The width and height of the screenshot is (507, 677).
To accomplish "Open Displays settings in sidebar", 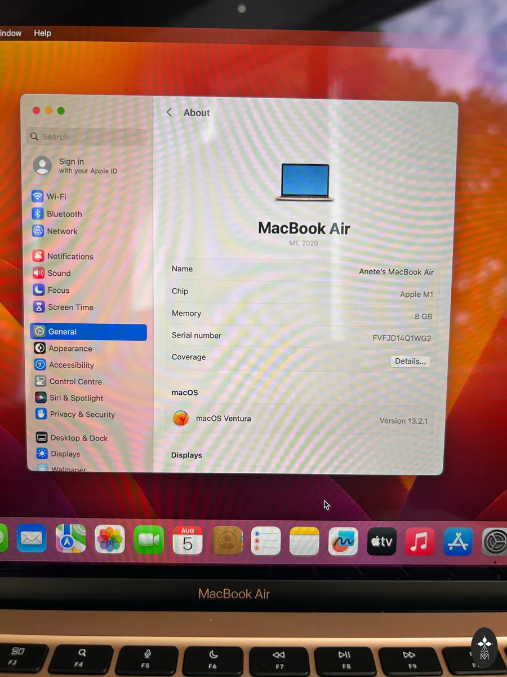I will (x=58, y=454).
